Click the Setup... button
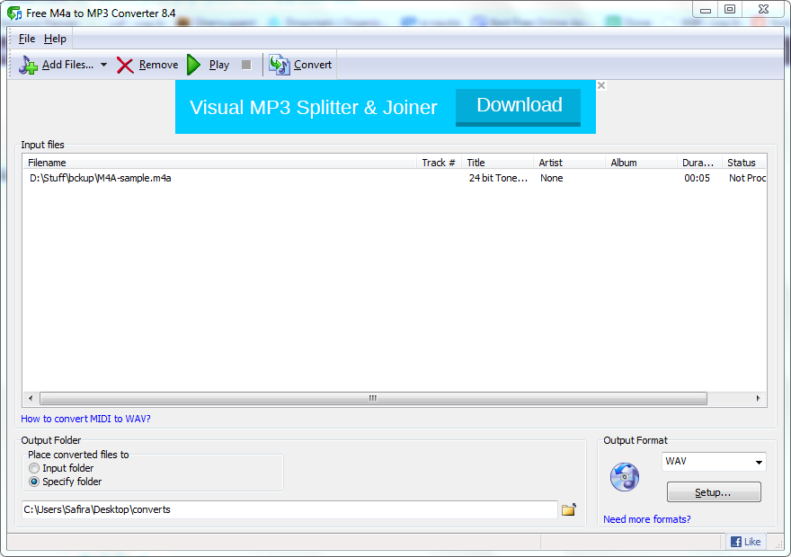 tap(714, 492)
